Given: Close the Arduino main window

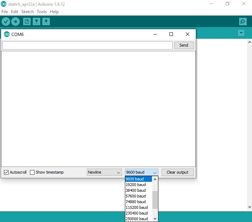Looking at the screenshot, I should [x=244, y=4].
